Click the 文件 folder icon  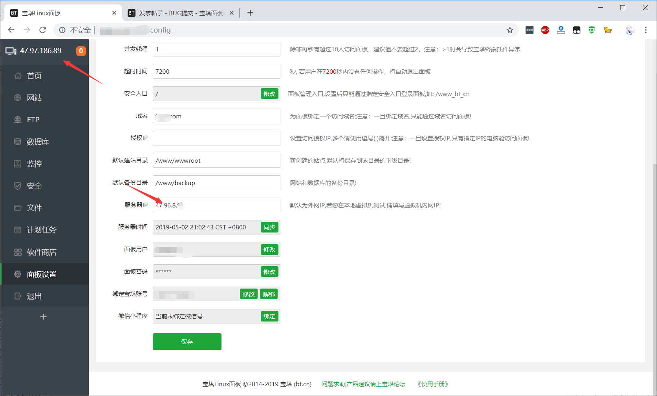pos(18,208)
